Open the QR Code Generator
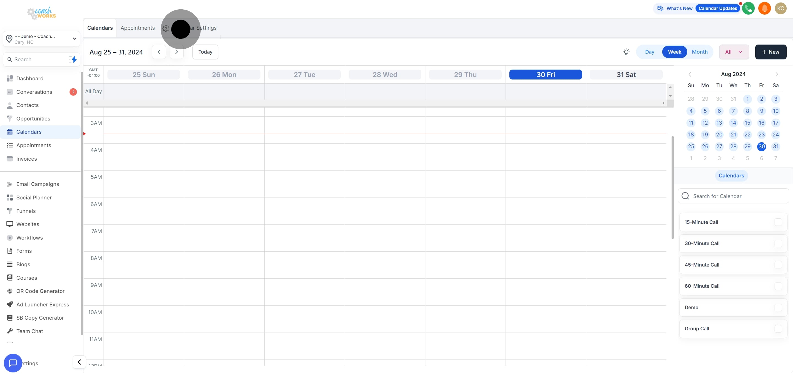 [x=40, y=291]
